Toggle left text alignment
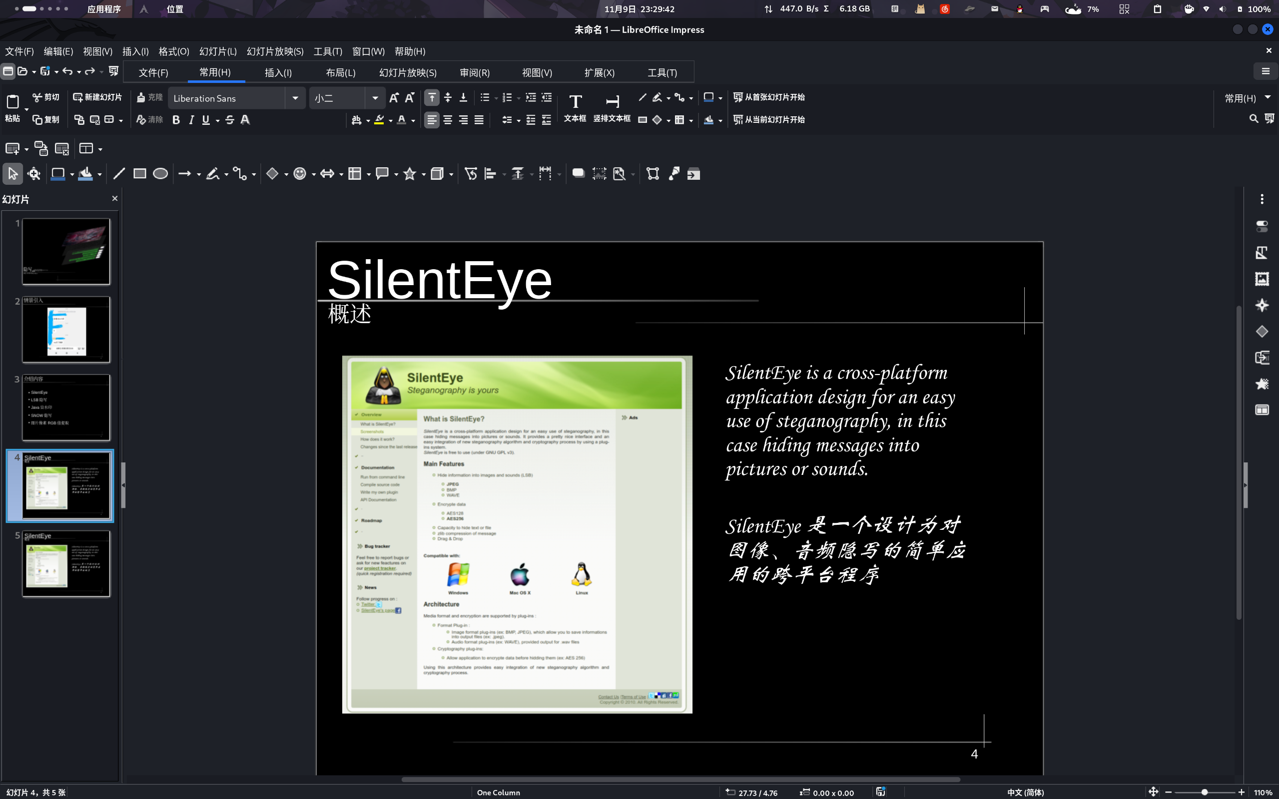The width and height of the screenshot is (1279, 799). tap(432, 120)
